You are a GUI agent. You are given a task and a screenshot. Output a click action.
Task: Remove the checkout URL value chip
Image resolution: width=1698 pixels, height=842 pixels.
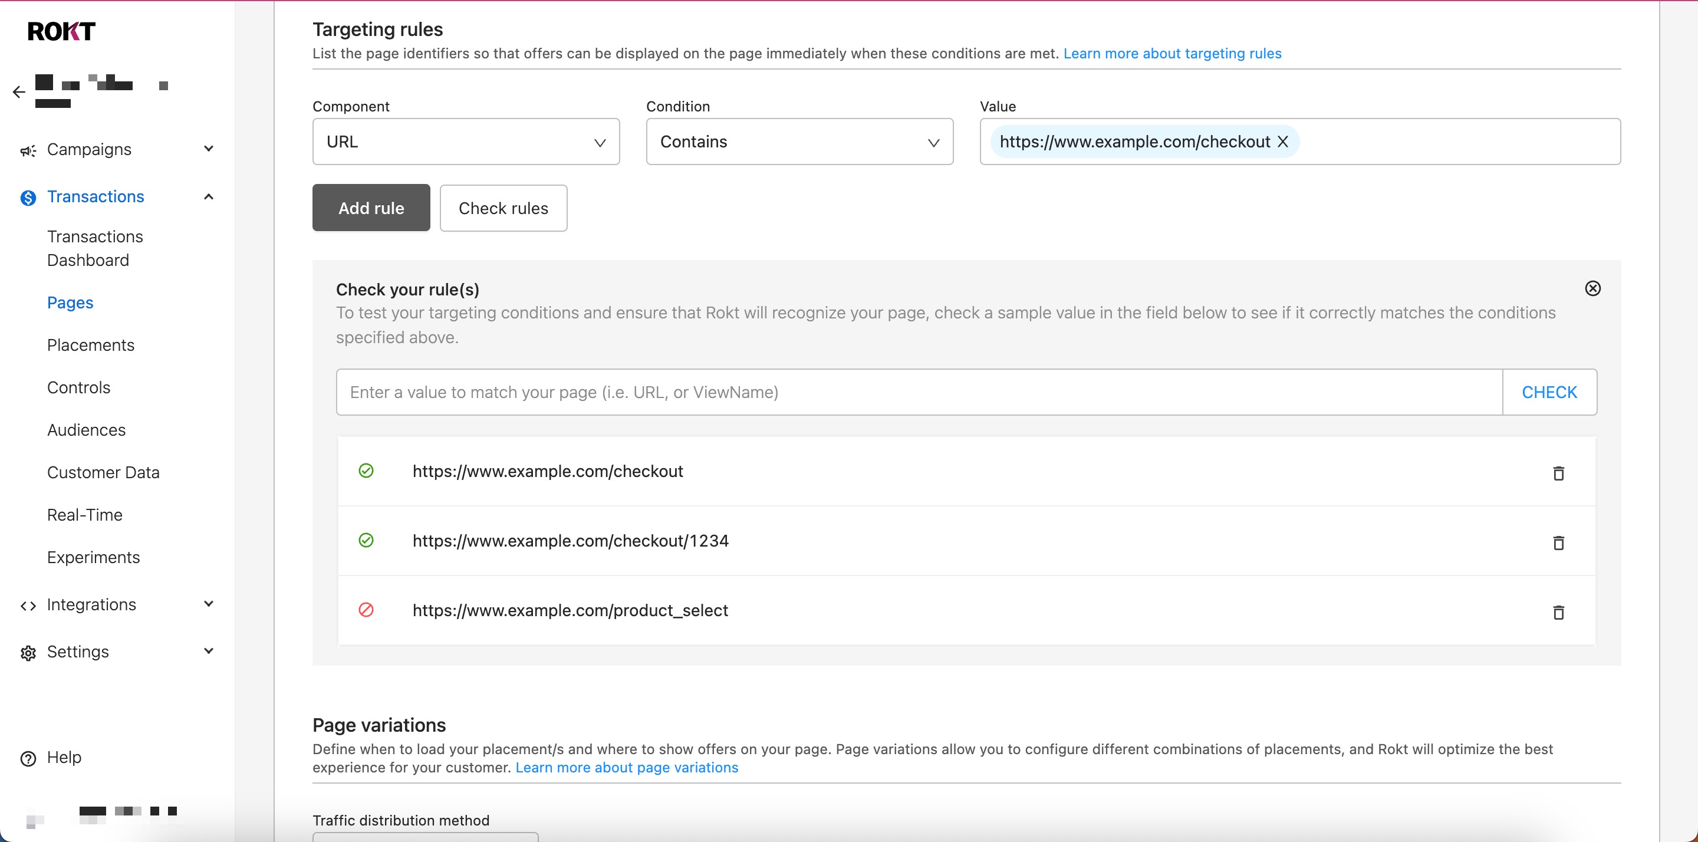[x=1282, y=142]
